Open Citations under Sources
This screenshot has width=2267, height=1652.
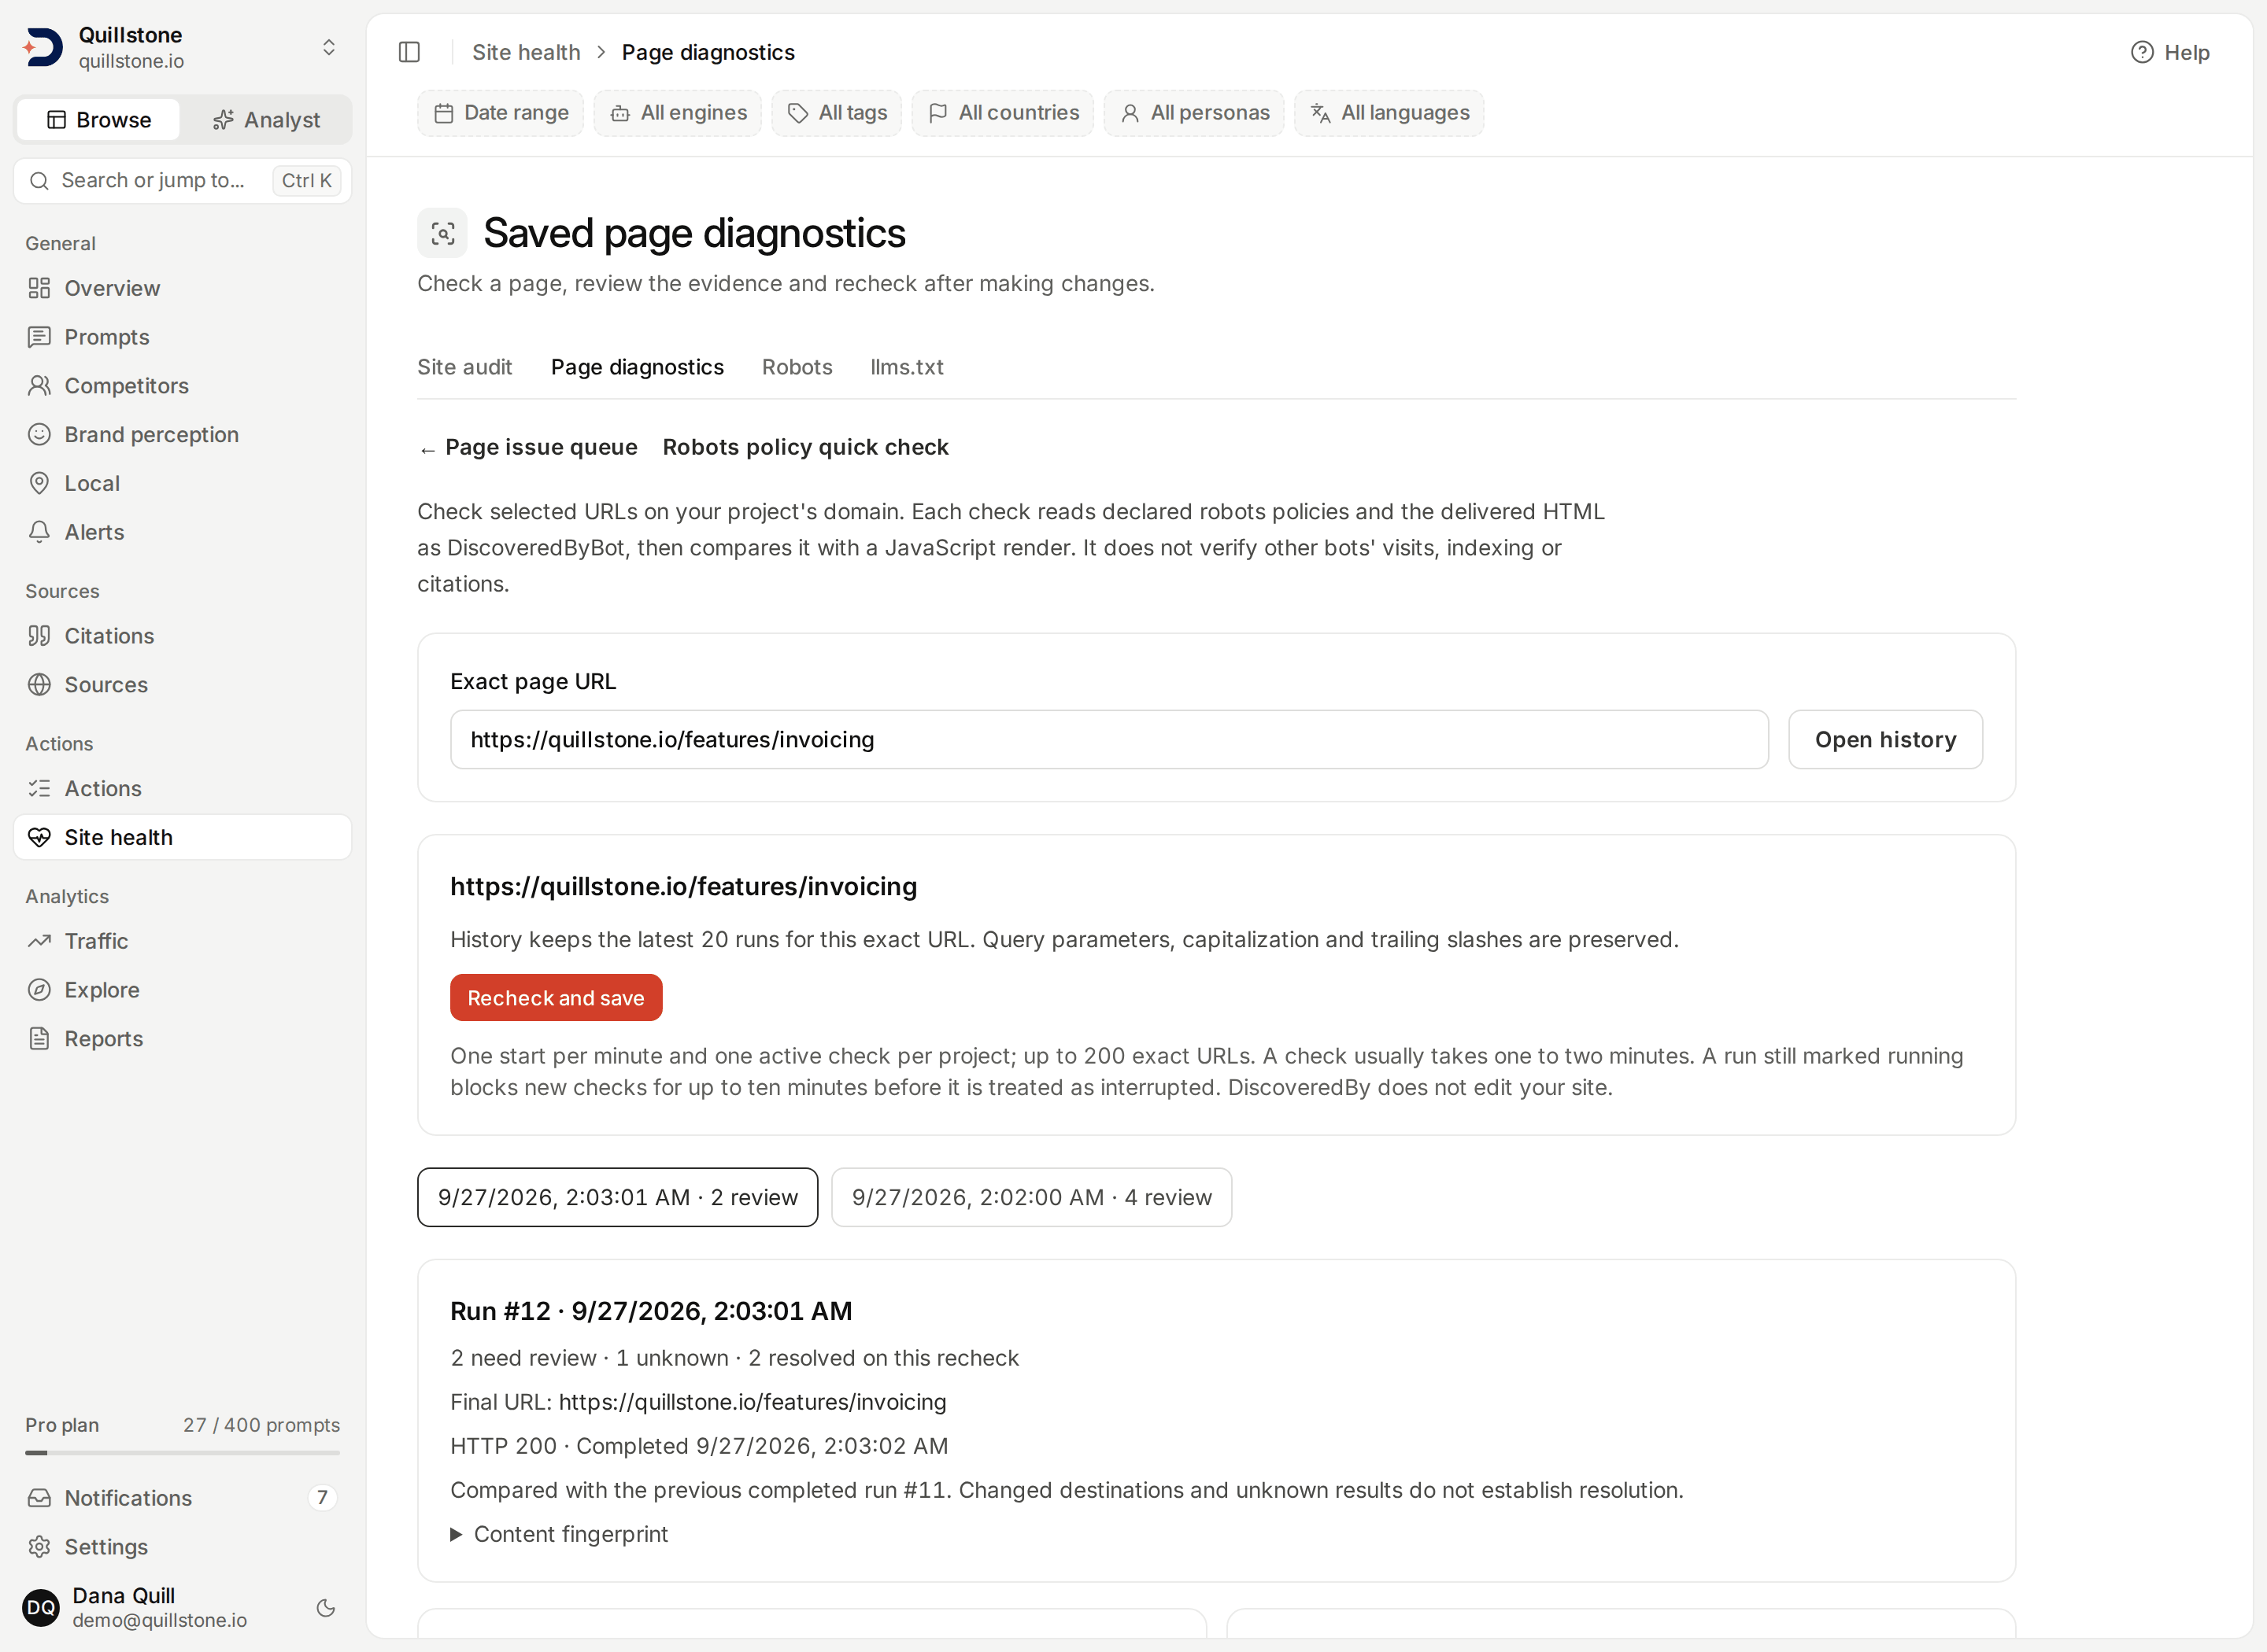pyautogui.click(x=182, y=636)
